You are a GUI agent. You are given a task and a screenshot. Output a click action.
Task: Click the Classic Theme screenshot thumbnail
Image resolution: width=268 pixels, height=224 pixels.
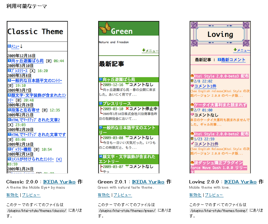pos(37,97)
